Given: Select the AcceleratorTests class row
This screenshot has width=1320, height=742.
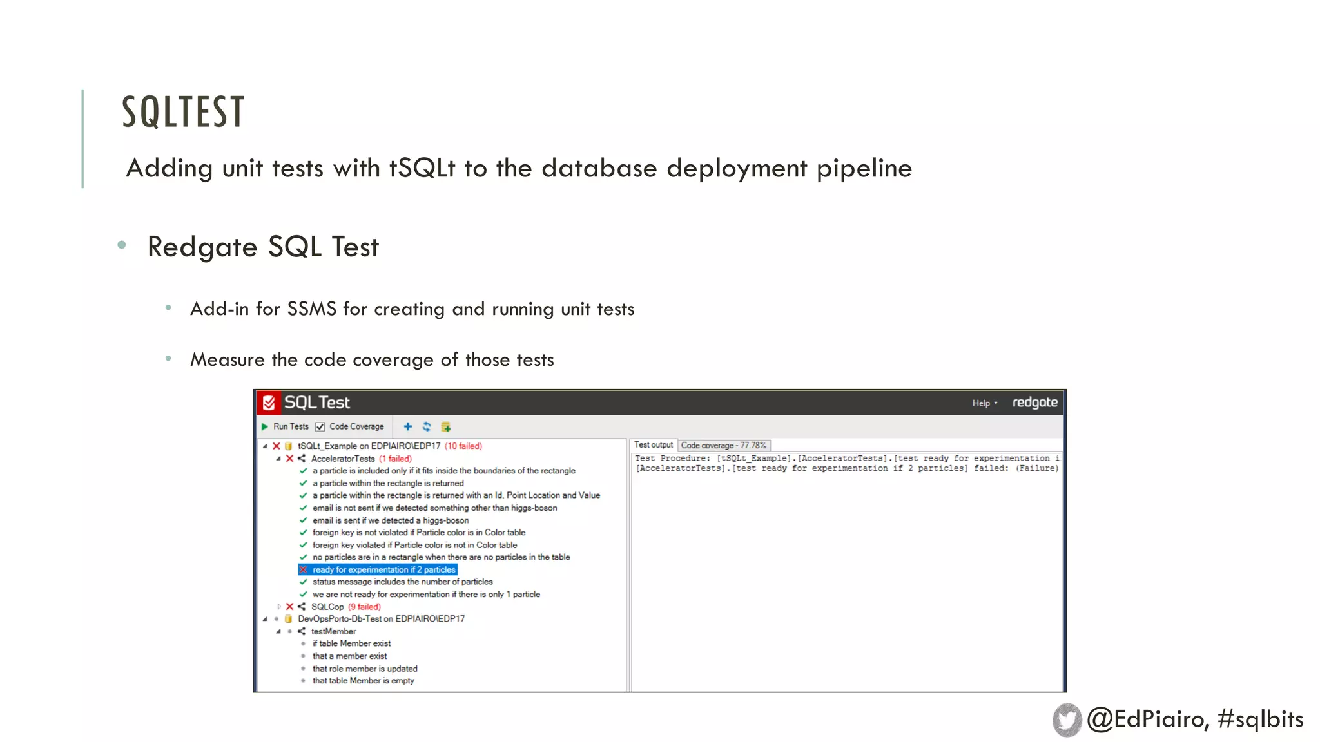Looking at the screenshot, I should point(361,459).
